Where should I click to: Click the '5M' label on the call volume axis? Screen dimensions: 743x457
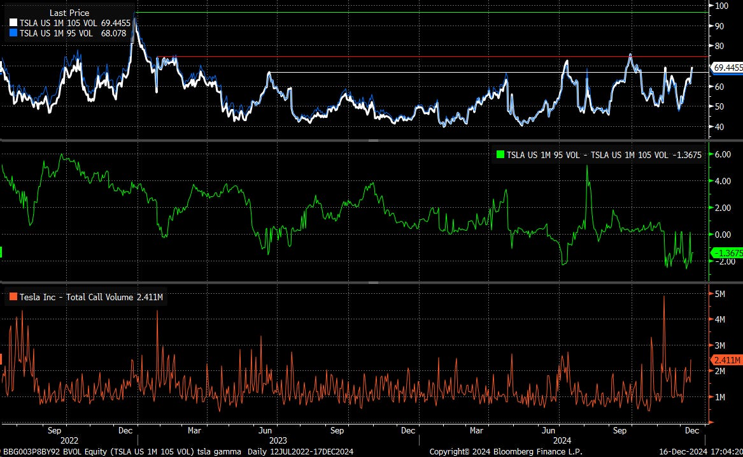click(x=720, y=294)
